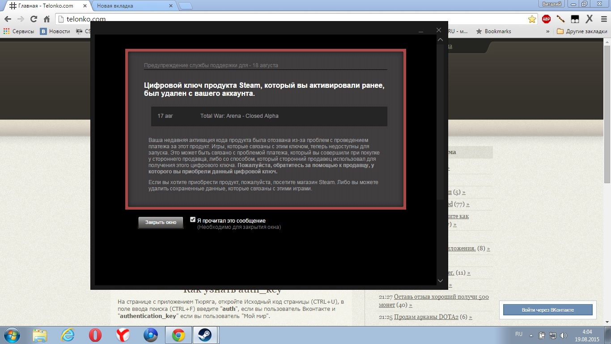Close the Новая вкладка tab
611x344 pixels.
coord(170,6)
